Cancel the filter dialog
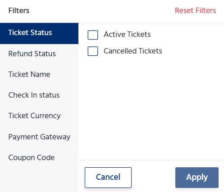This screenshot has height=192, width=224. click(x=108, y=178)
